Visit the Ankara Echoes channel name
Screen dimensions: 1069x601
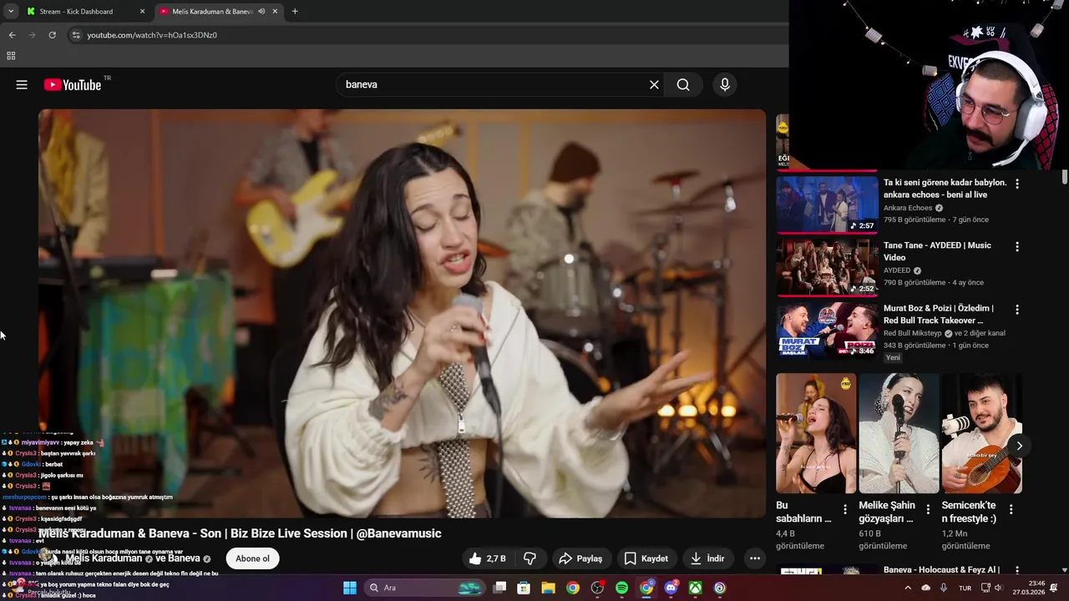click(908, 208)
